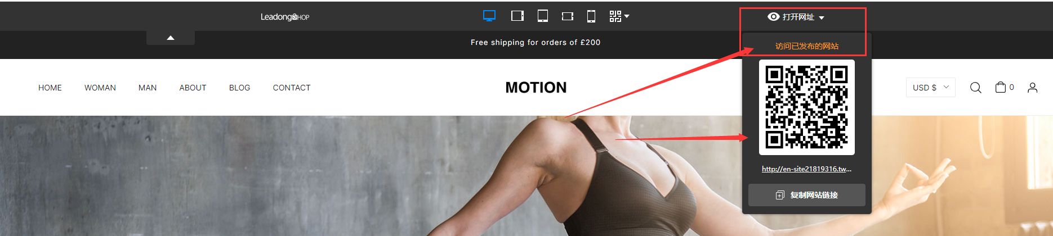This screenshot has width=1053, height=236.
Task: Open the user account icon
Action: pos(1033,88)
